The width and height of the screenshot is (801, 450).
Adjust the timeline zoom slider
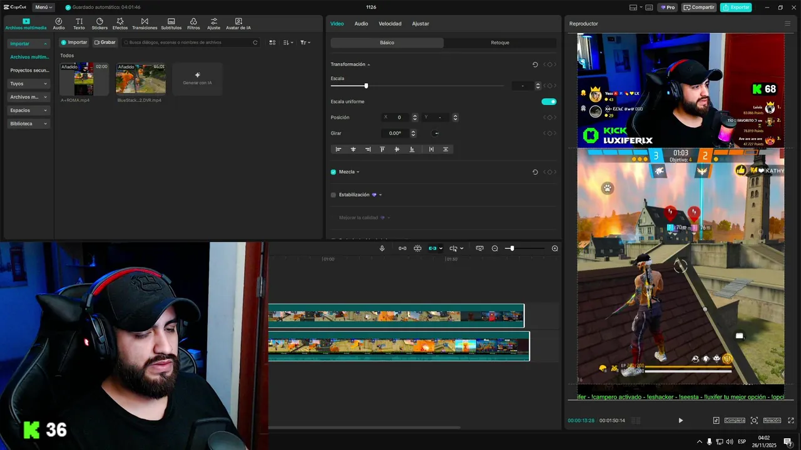pyautogui.click(x=512, y=248)
